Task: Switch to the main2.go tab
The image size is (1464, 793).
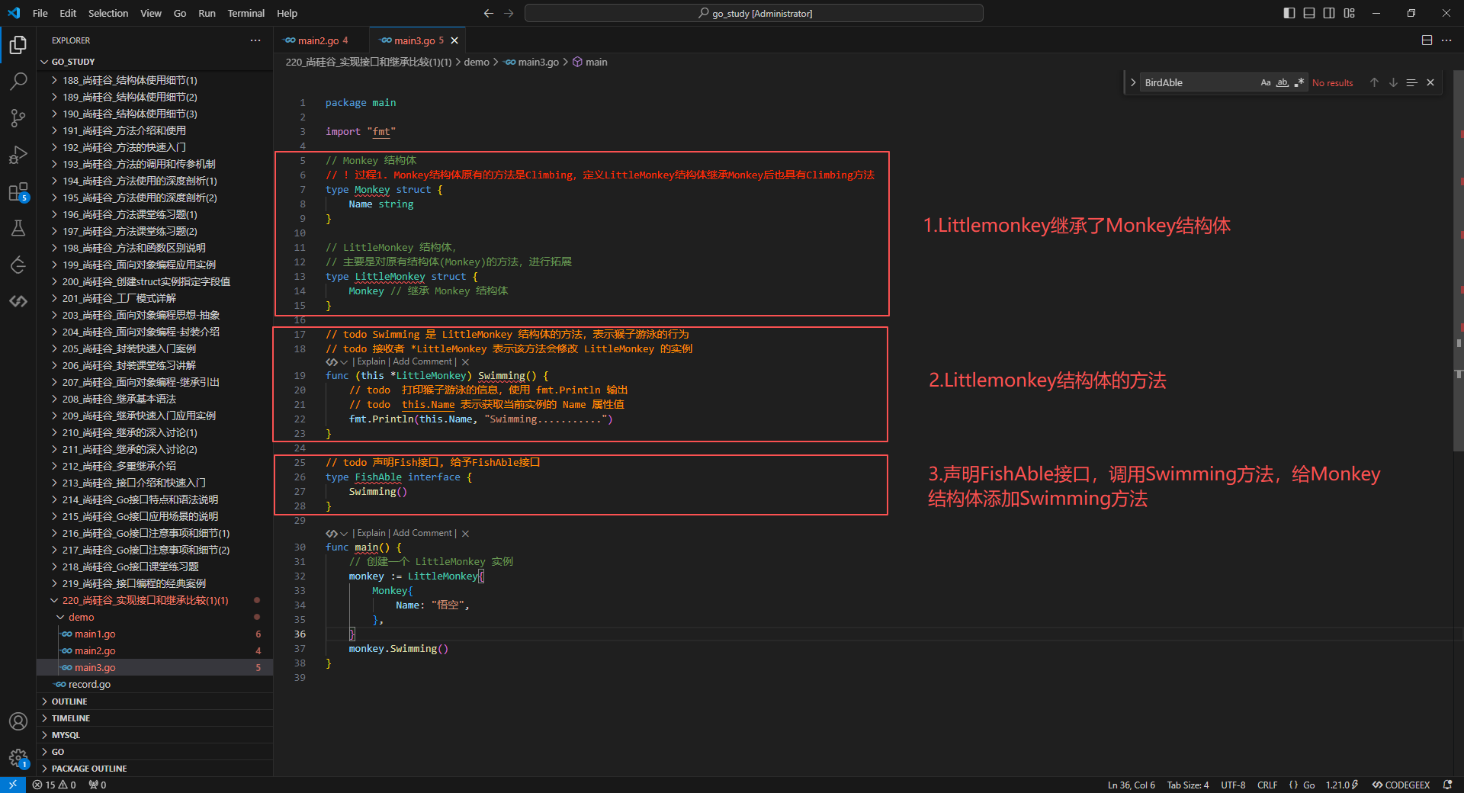Action: (x=319, y=40)
